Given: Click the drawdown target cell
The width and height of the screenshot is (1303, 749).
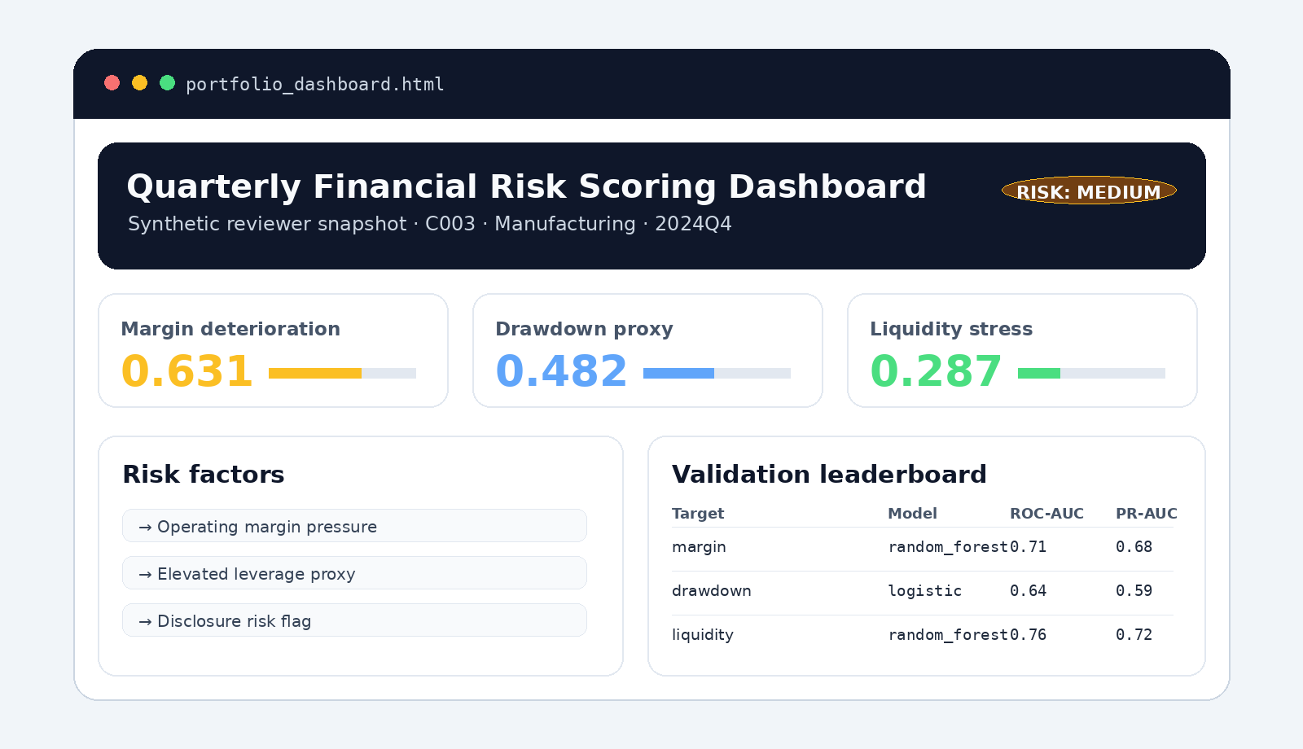Looking at the screenshot, I should click(x=712, y=591).
